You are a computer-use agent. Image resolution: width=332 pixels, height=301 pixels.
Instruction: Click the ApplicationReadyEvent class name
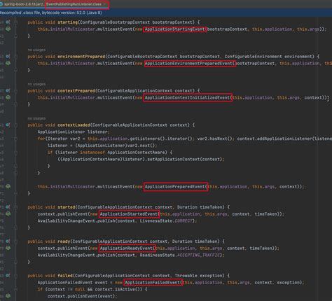point(126,248)
